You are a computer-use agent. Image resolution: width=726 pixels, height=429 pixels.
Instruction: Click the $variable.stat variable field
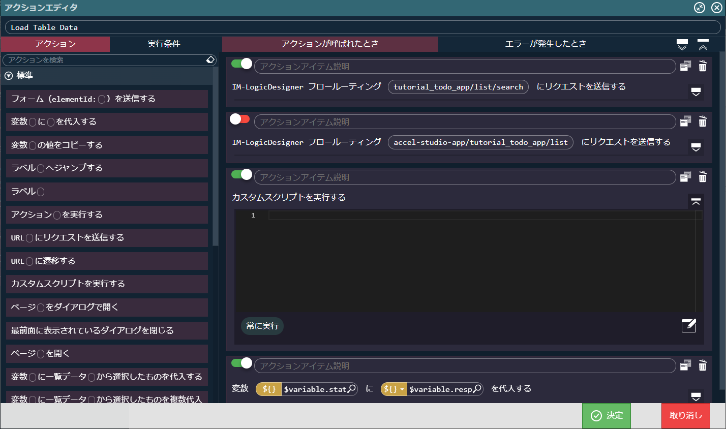[x=315, y=389]
